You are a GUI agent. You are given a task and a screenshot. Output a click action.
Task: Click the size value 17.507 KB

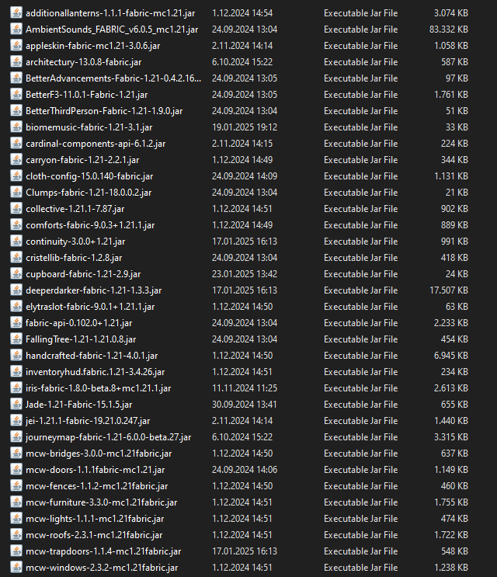[448, 290]
